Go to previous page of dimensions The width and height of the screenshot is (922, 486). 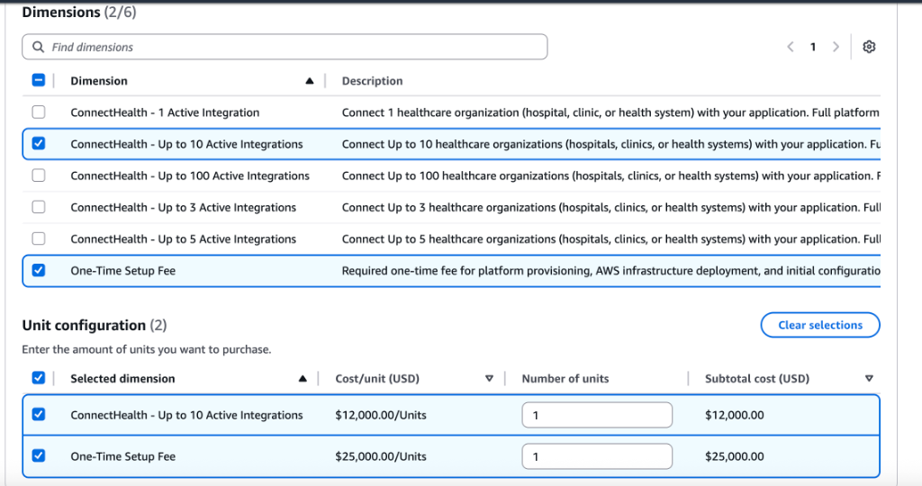coord(790,47)
